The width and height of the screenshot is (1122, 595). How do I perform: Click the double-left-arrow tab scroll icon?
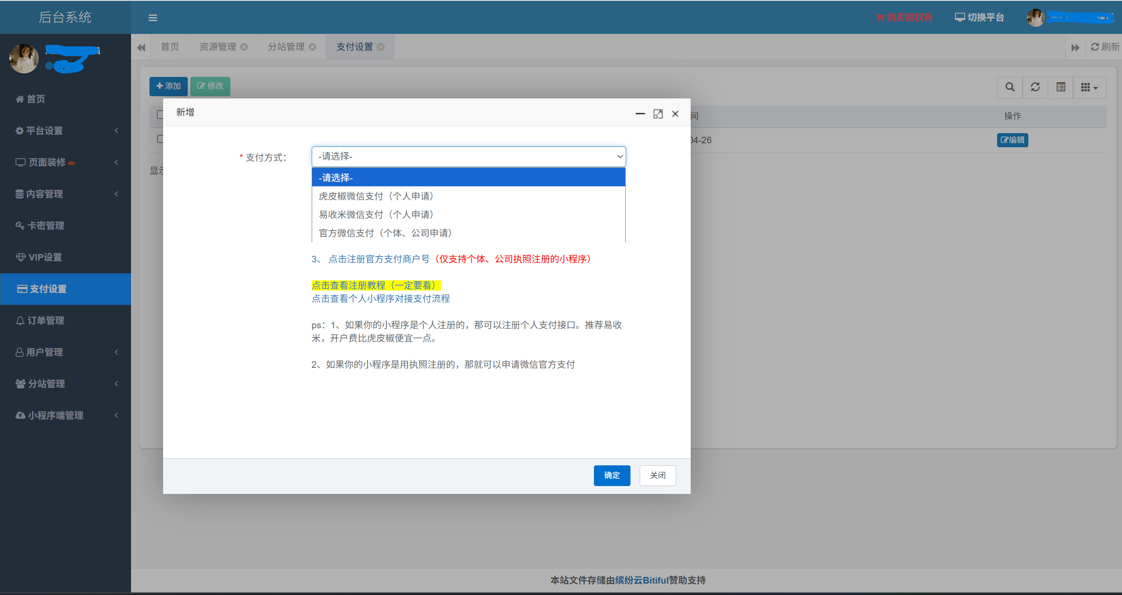click(141, 47)
